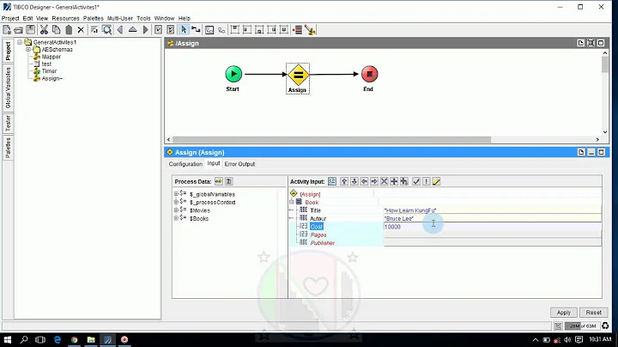The height and width of the screenshot is (347, 618).
Task: Click the Up triangle navigation icon
Action: tap(132, 29)
